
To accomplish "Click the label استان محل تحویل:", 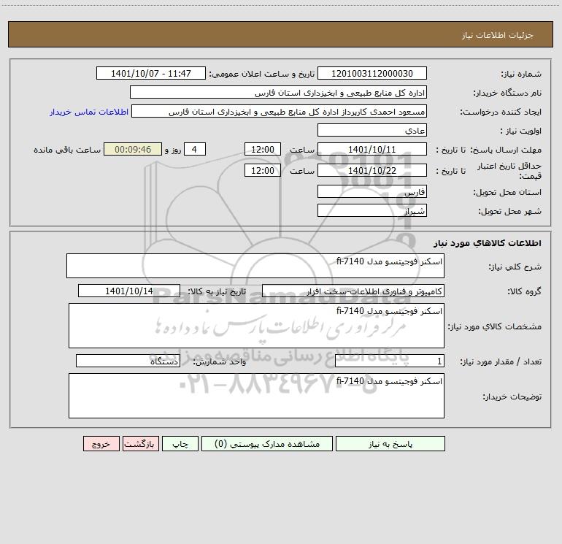I will coord(507,192).
